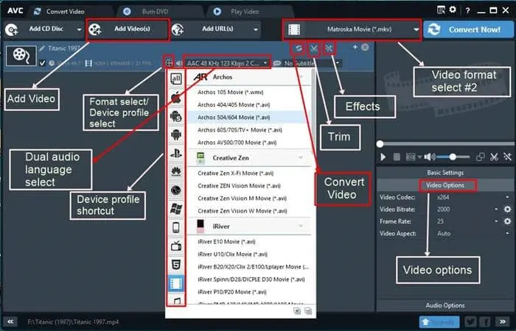This screenshot has width=516, height=331.
Task: Switch to the Play Video tab
Action: coord(240,10)
